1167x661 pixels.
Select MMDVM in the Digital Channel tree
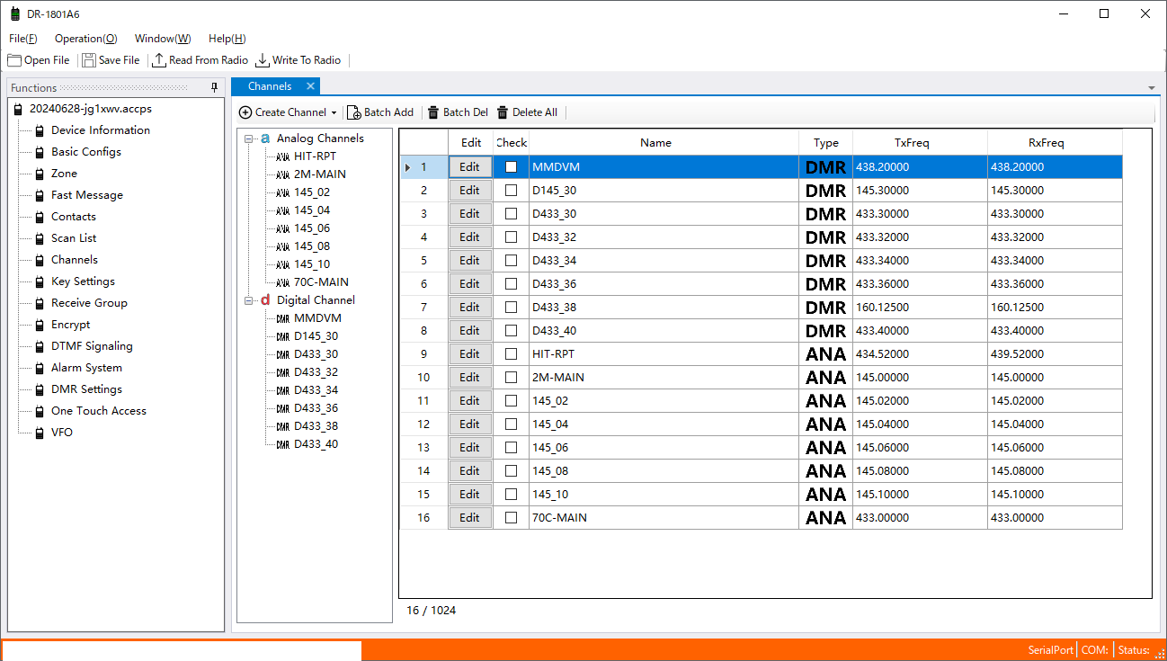tap(317, 318)
